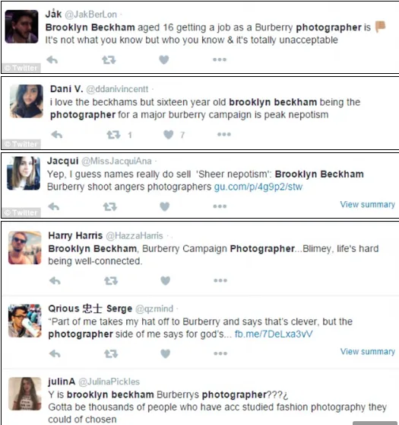The image size is (399, 425).
Task: Reply to Jak's Brooklyn Beckham tweet
Action: (x=52, y=59)
